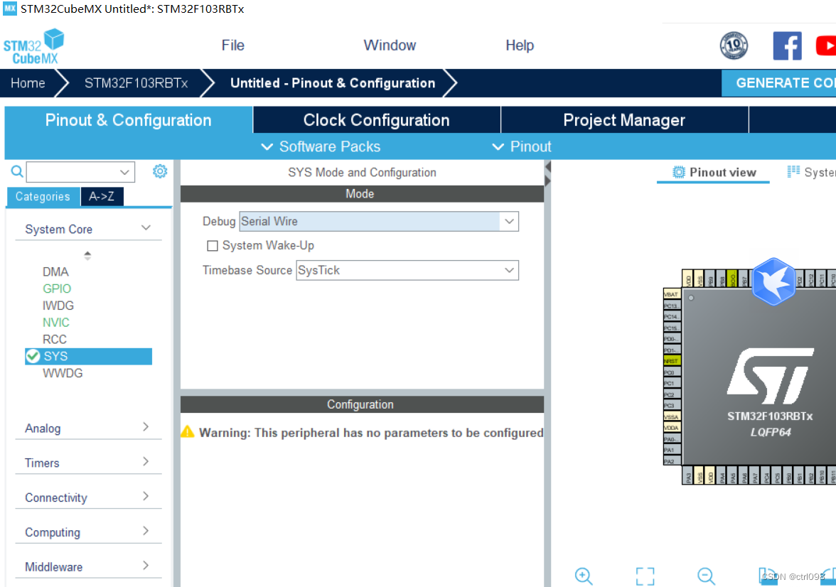This screenshot has width=836, height=587.
Task: Select the PC1 pin on chip
Action: (x=672, y=383)
